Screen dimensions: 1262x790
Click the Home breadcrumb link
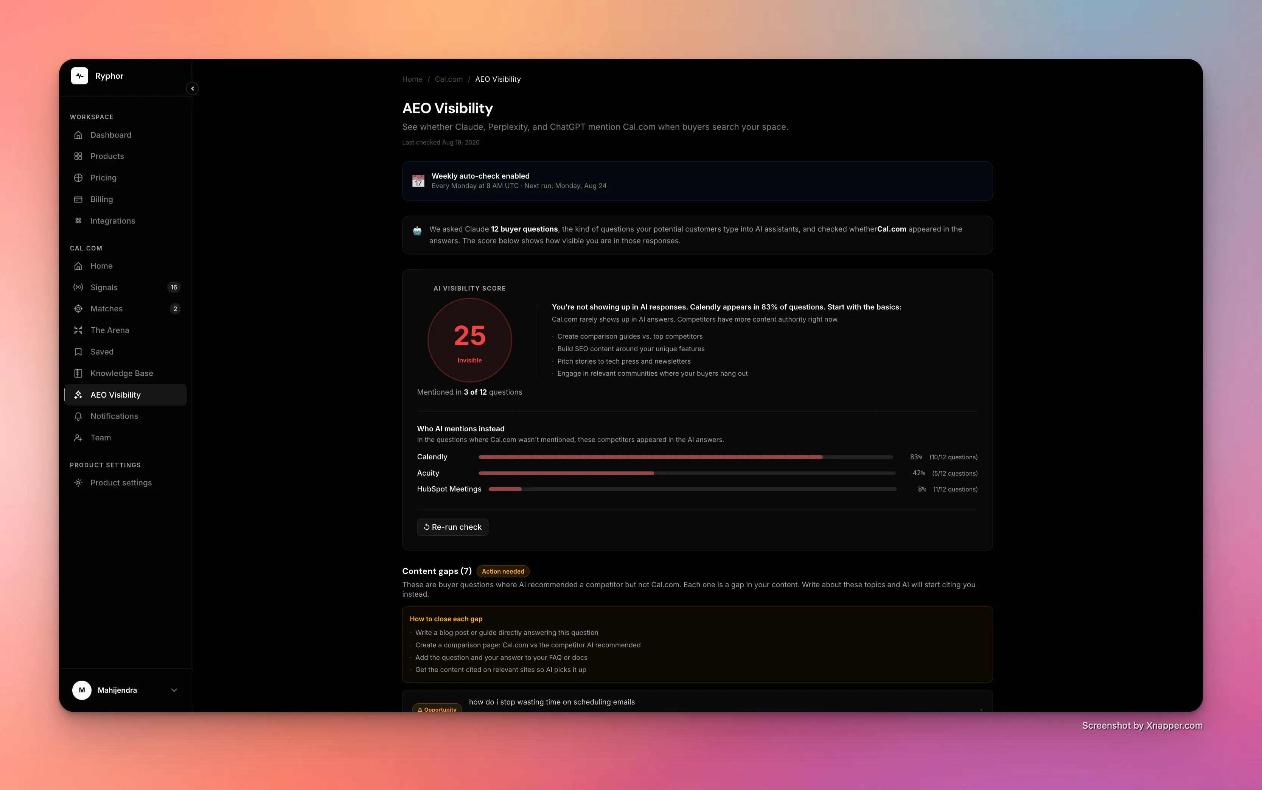pyautogui.click(x=412, y=79)
